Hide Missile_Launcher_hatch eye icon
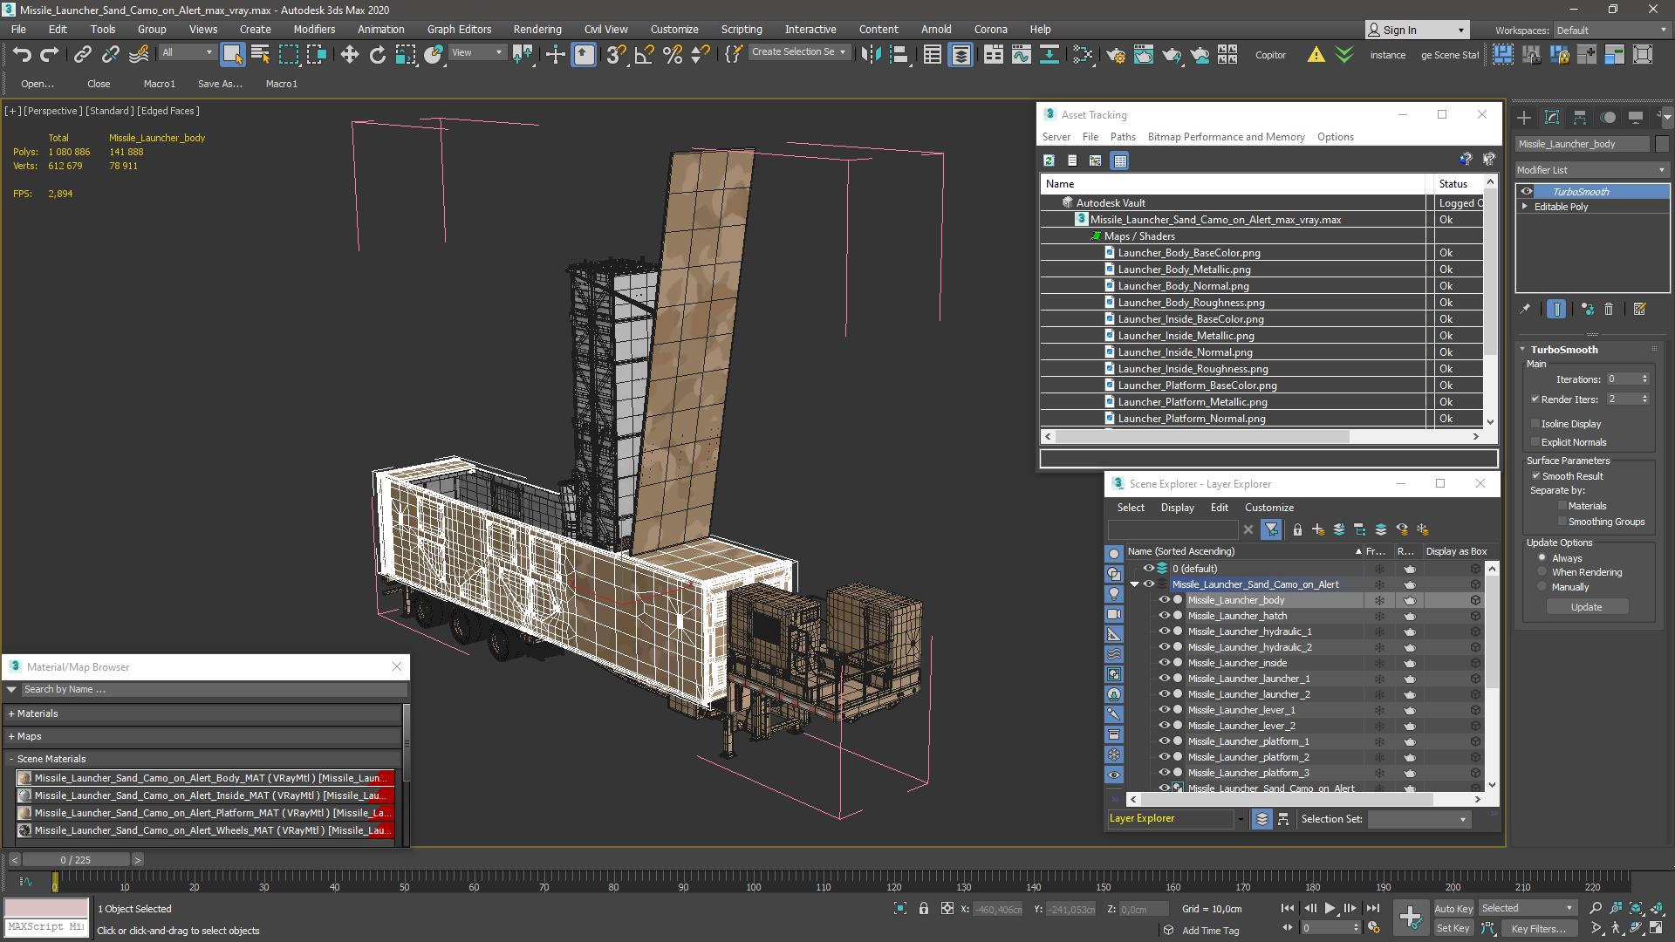Image resolution: width=1675 pixels, height=942 pixels. pyautogui.click(x=1164, y=616)
